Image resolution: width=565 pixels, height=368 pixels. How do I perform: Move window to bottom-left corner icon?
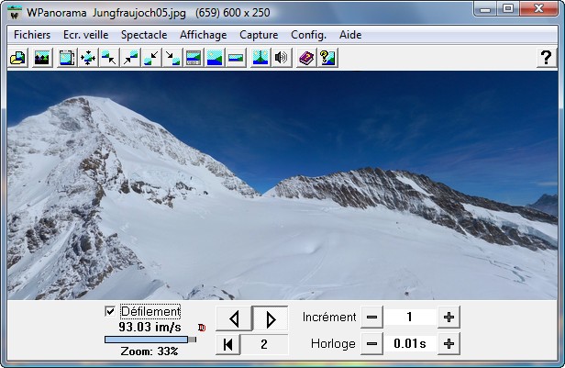[151, 58]
